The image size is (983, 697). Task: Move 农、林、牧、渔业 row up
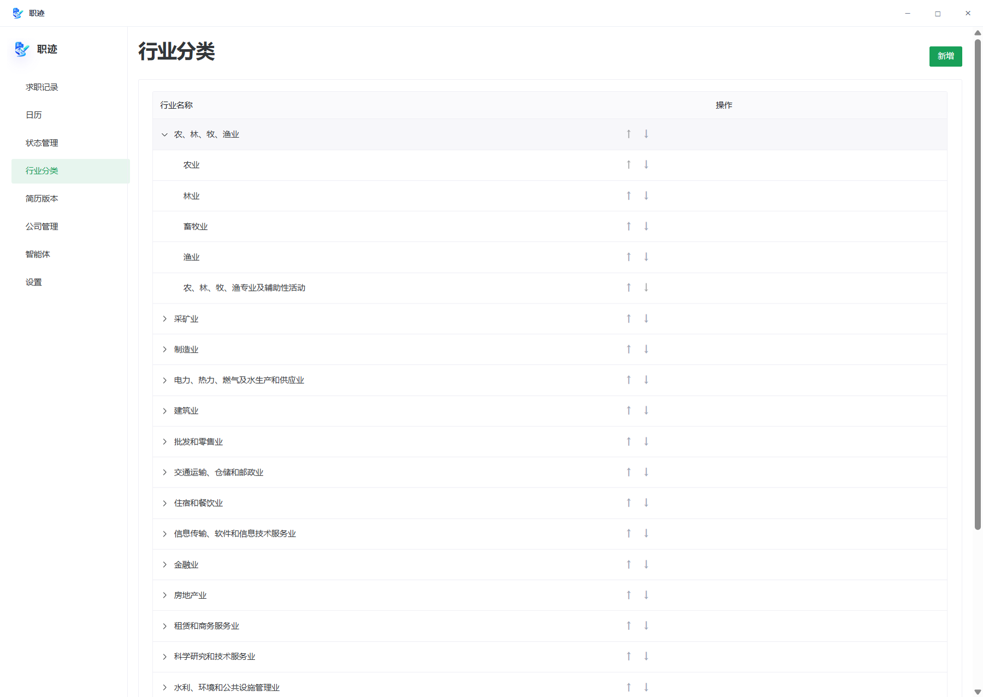pyautogui.click(x=629, y=134)
